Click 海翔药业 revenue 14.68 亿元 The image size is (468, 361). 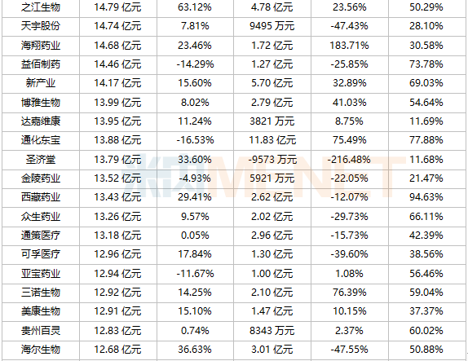117,46
